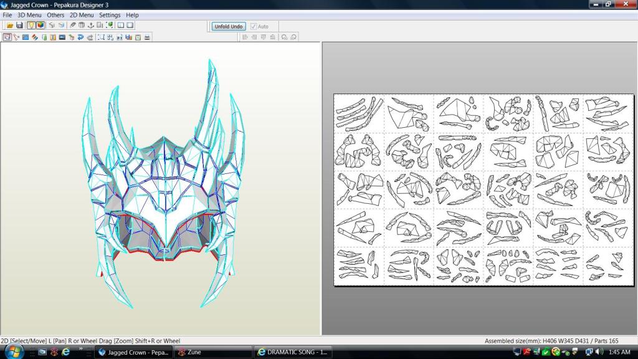638x359 pixels.
Task: Click the anchor icon in toolbar
Action: tap(91, 26)
